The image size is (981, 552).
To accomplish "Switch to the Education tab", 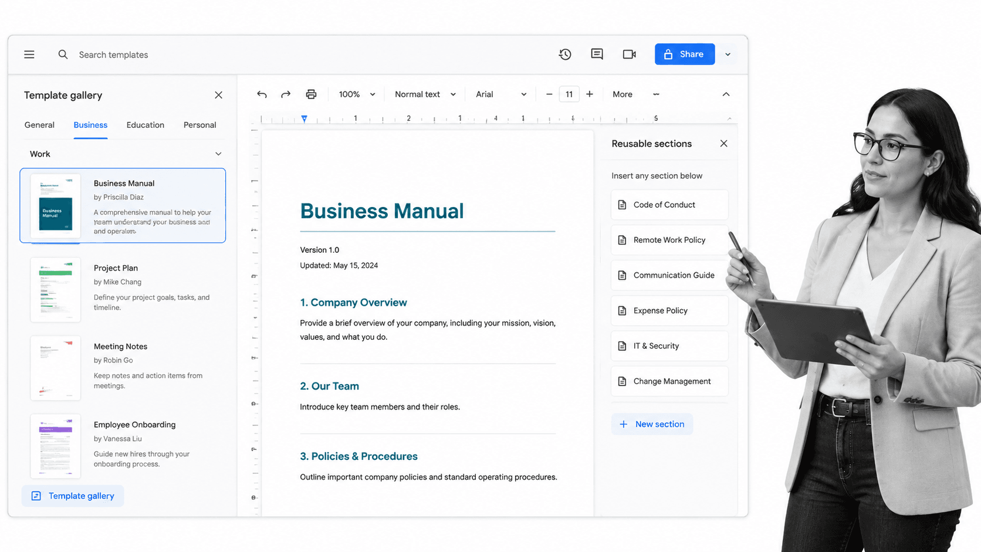I will (x=145, y=125).
